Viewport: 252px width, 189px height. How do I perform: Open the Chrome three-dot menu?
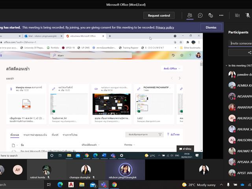coord(199,42)
